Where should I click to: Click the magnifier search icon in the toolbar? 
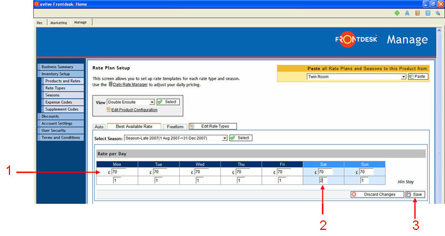pyautogui.click(x=438, y=13)
